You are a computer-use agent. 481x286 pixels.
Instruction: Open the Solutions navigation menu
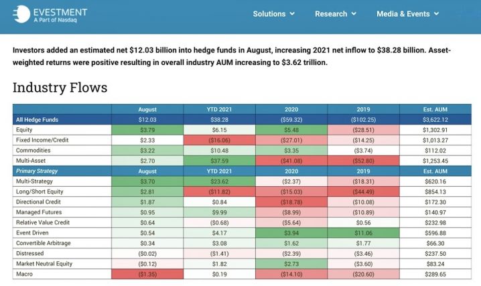(269, 14)
